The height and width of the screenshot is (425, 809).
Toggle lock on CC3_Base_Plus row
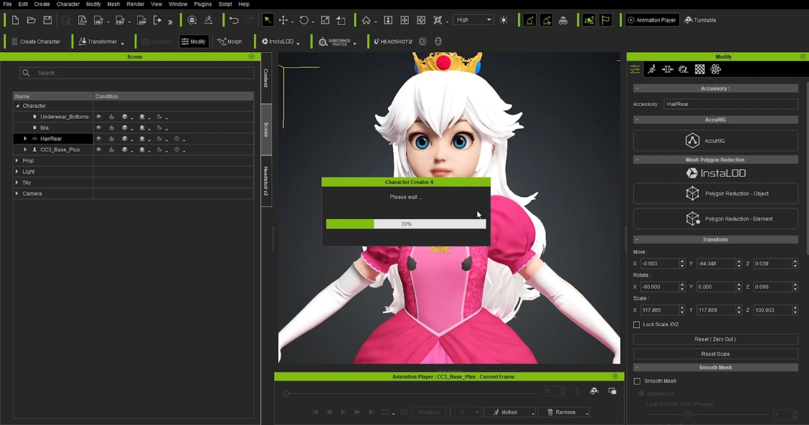(111, 150)
